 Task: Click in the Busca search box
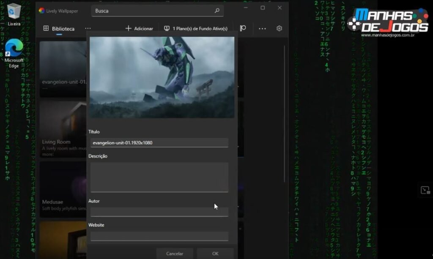pos(157,11)
